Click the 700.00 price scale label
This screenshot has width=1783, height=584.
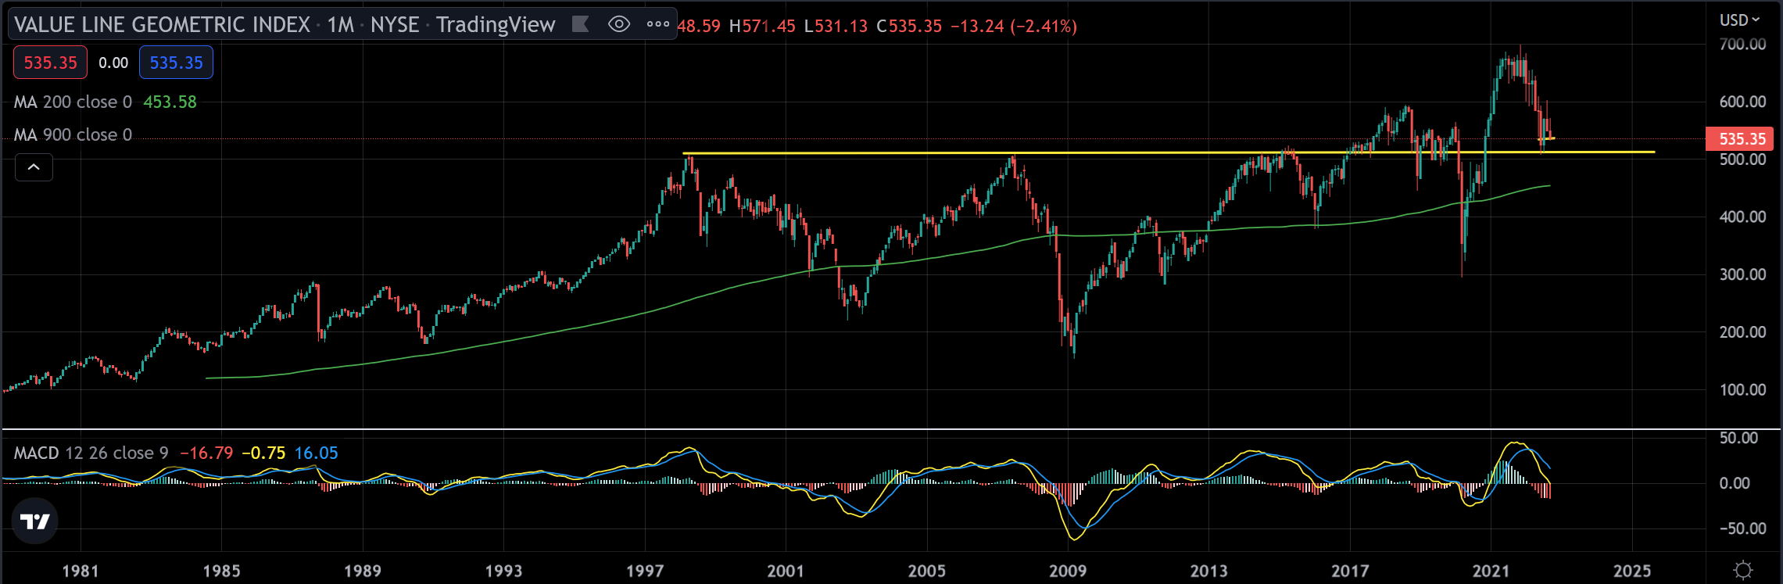click(x=1742, y=44)
